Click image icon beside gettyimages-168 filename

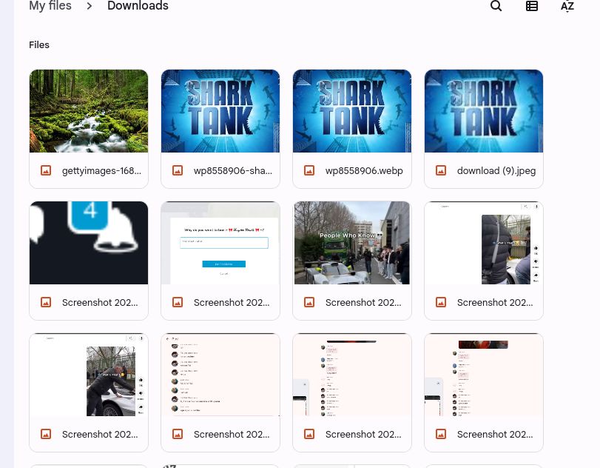(46, 170)
